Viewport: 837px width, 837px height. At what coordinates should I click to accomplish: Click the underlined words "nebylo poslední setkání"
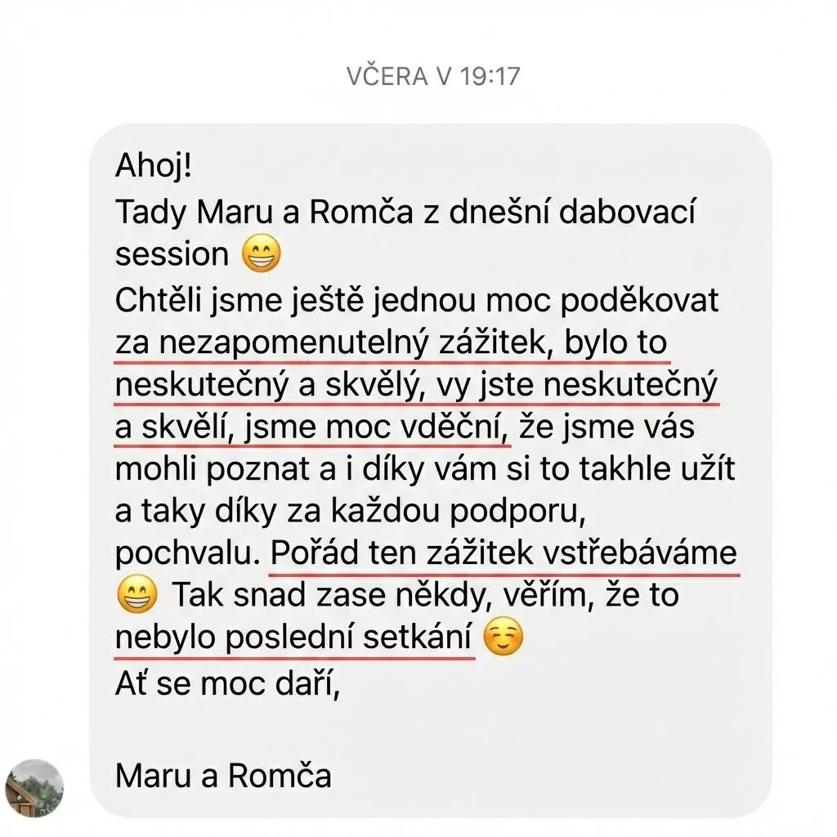click(293, 636)
